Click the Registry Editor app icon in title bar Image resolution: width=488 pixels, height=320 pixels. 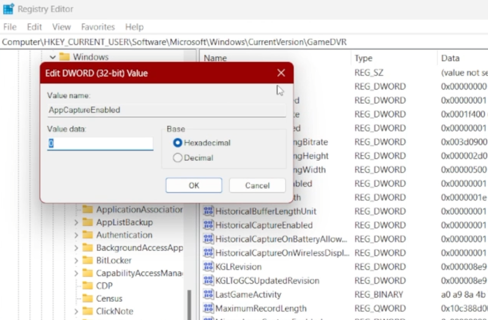coord(8,9)
